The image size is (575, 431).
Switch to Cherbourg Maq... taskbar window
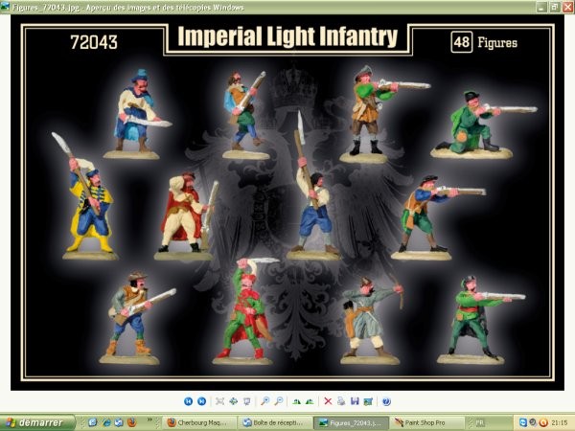[x=199, y=422]
